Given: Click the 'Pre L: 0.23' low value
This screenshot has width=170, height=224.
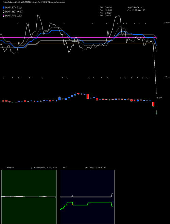Looking at the screenshot, I should point(106,13).
